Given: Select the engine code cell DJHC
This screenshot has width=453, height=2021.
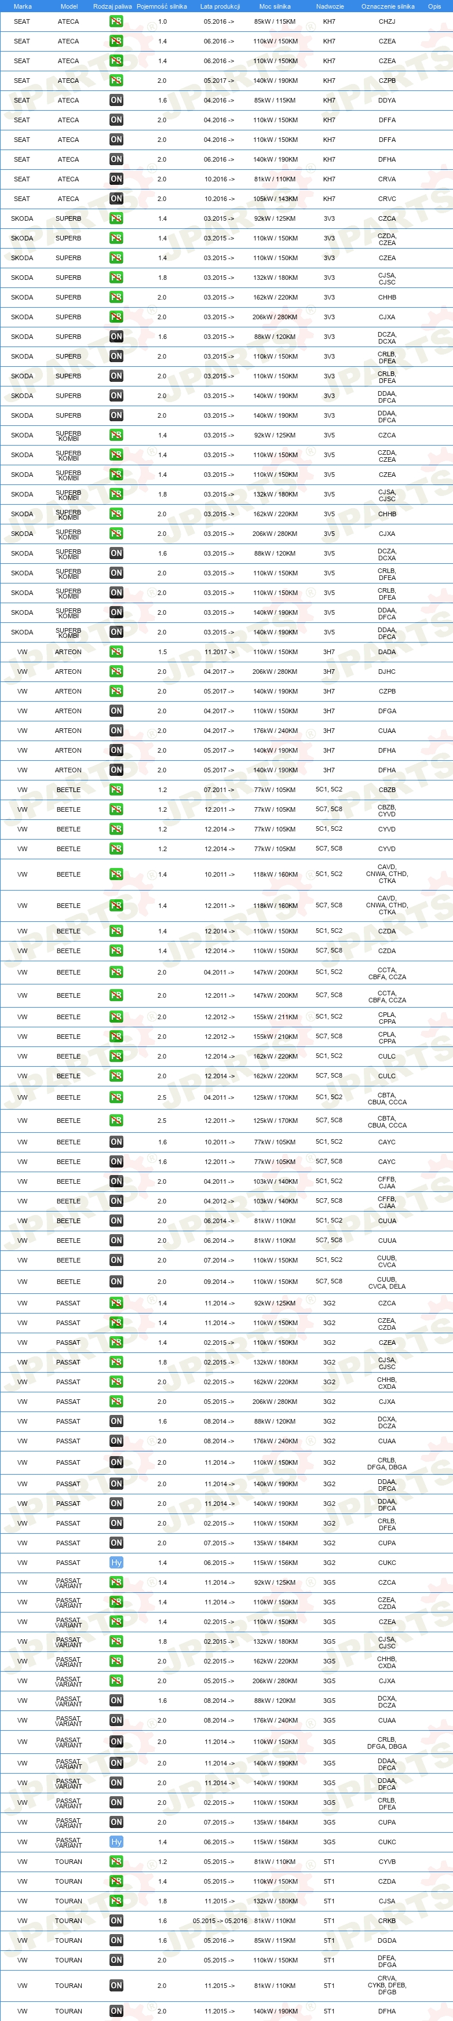Looking at the screenshot, I should pyautogui.click(x=387, y=672).
